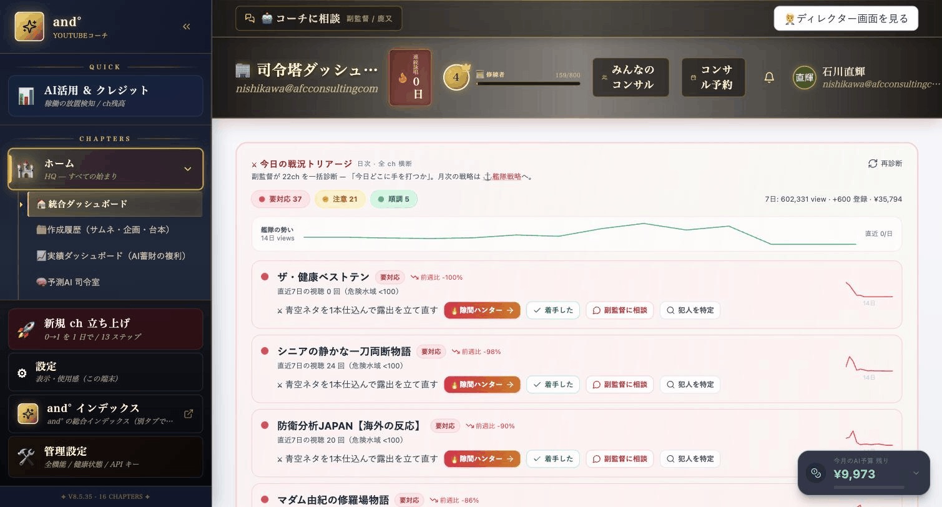Click 隙間ハンター for ザ・健康ベストテン

482,310
